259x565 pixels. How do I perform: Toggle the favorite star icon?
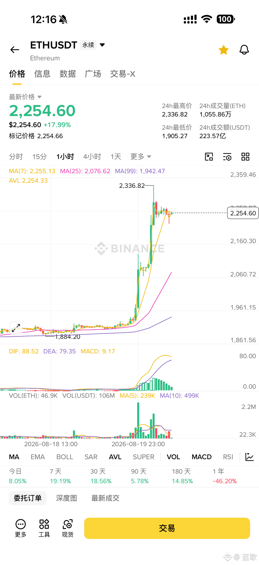[x=224, y=50]
